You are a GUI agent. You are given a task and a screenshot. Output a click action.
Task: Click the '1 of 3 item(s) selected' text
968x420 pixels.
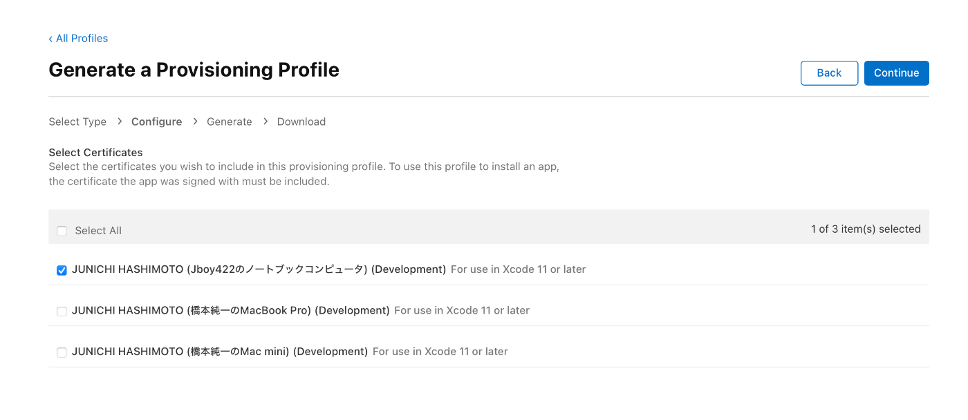(866, 229)
